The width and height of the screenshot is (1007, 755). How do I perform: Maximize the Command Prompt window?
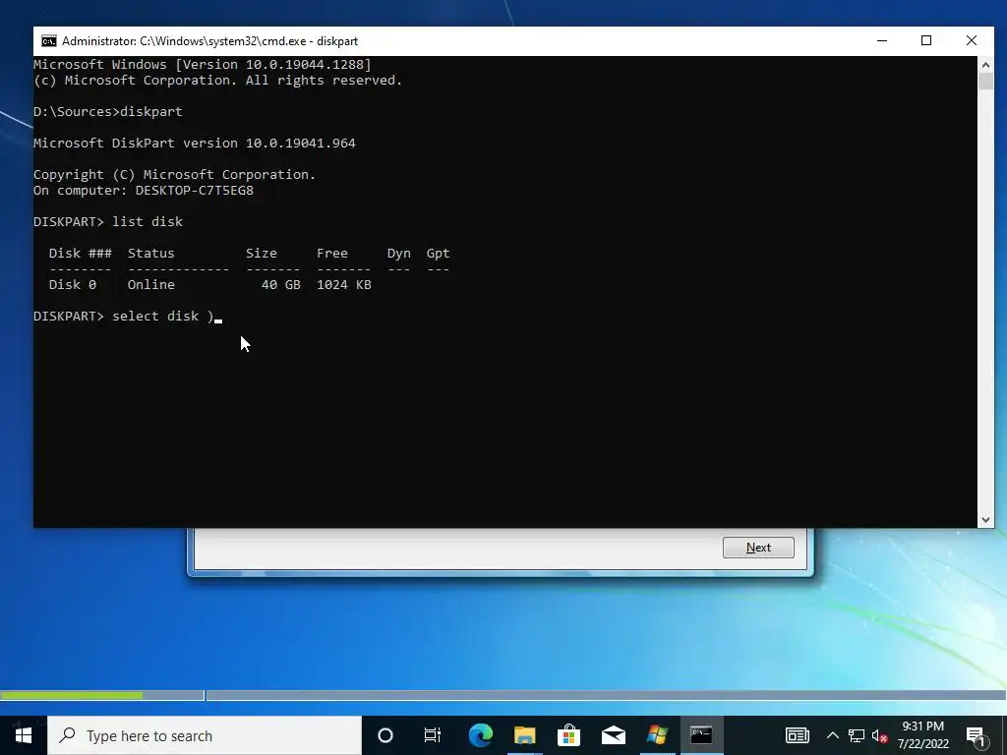coord(926,41)
